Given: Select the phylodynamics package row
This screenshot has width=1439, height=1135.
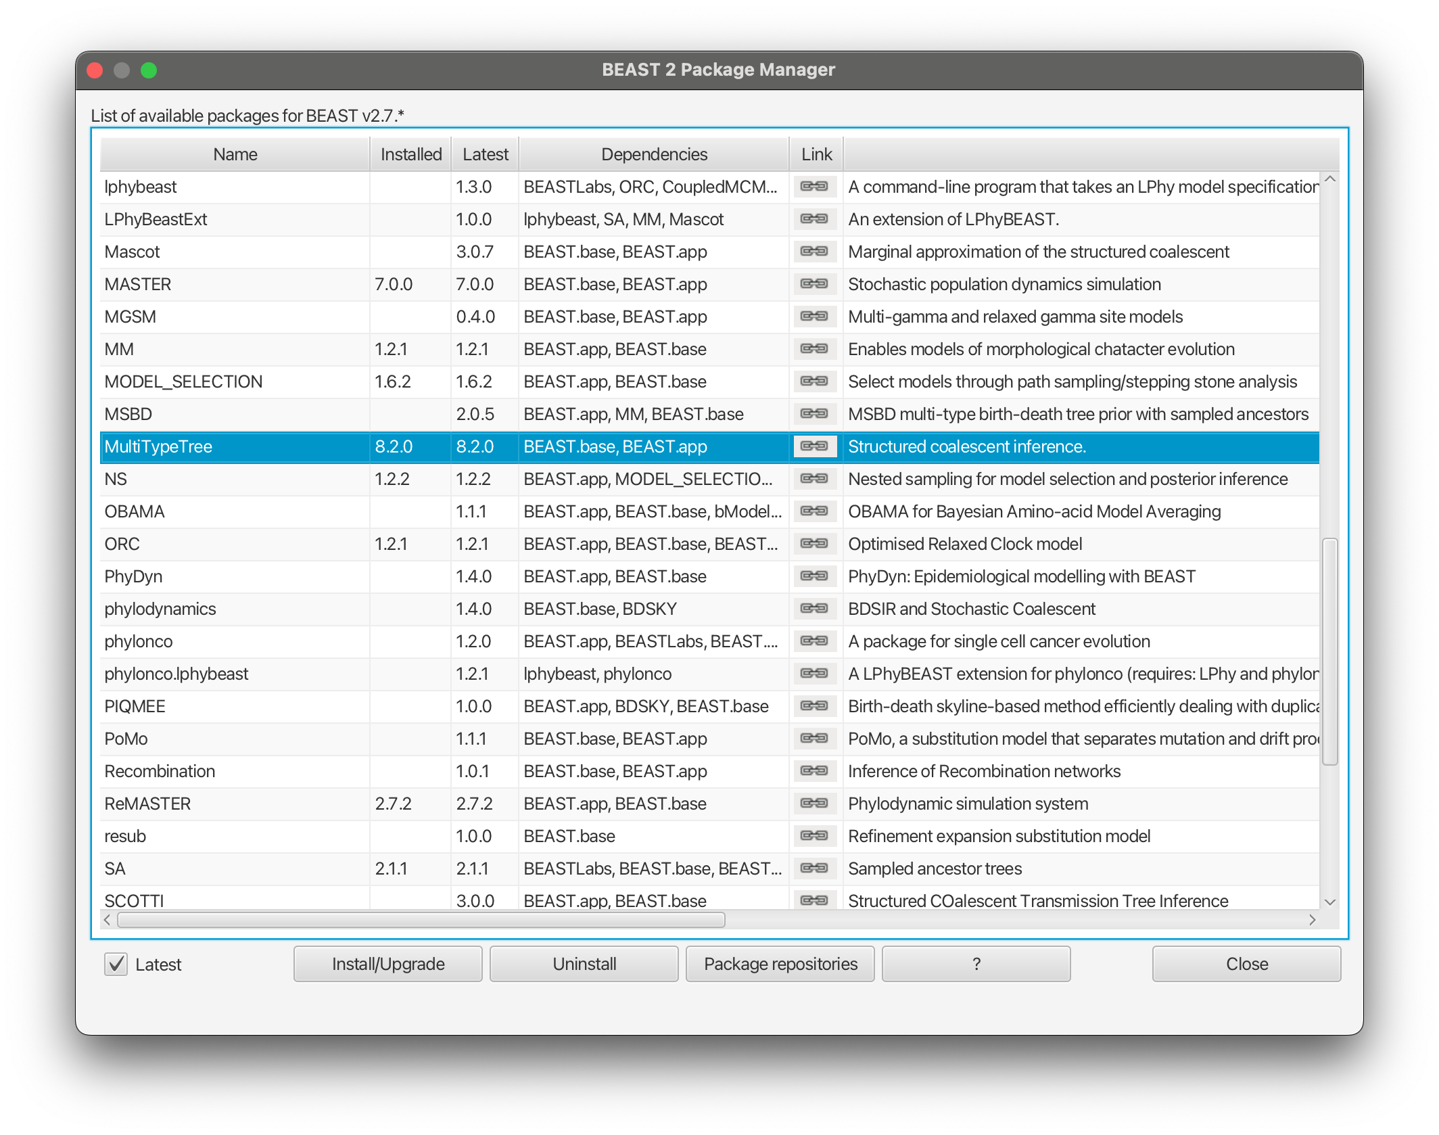Looking at the screenshot, I should [160, 609].
